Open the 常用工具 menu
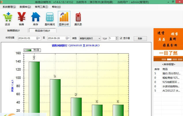Screen dimensions: 183x116 tap(41, 7)
